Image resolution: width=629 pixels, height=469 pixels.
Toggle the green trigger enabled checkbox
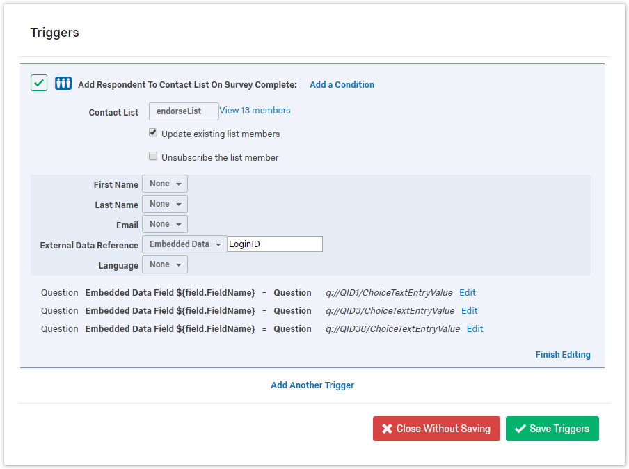tap(39, 84)
